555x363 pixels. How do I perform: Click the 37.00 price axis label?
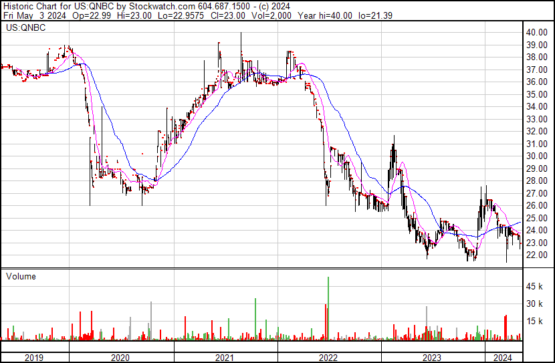[x=537, y=70]
